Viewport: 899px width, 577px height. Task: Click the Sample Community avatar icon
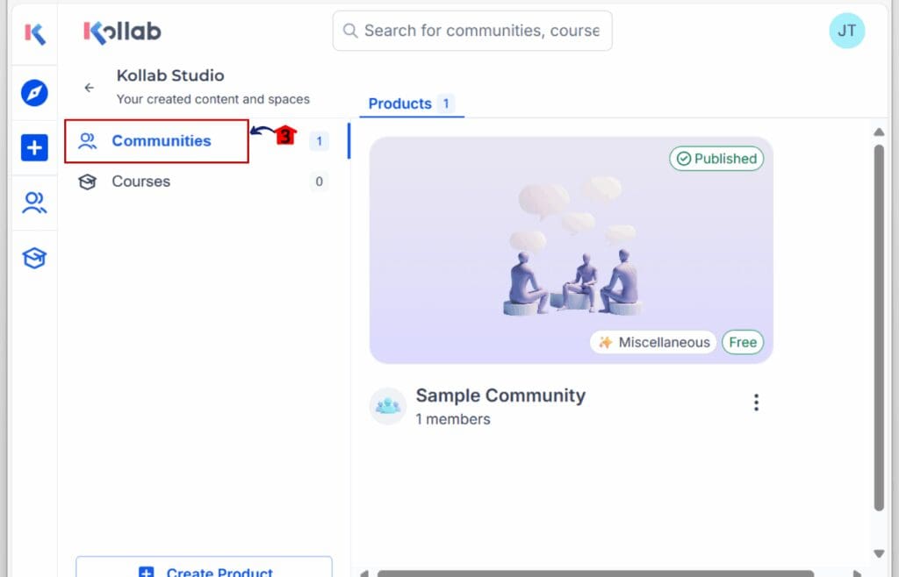coord(388,406)
